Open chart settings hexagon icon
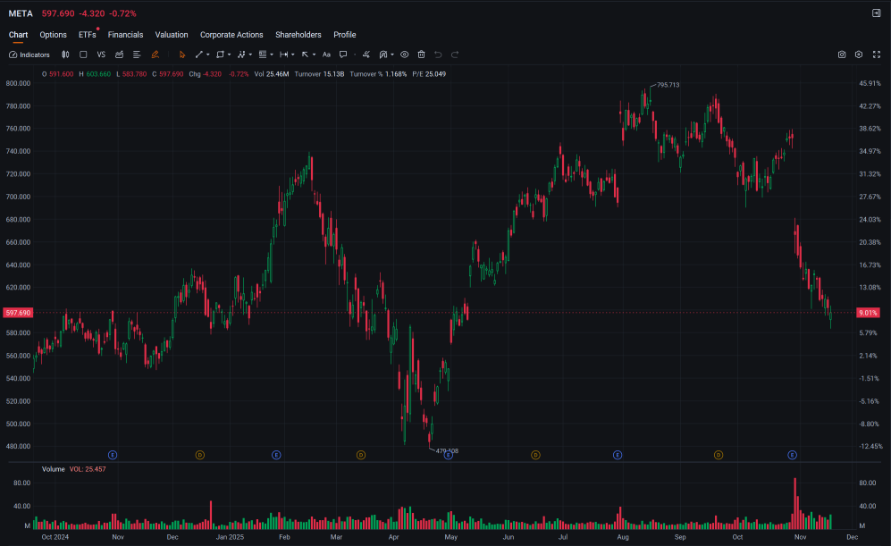The image size is (891, 546). pyautogui.click(x=859, y=55)
